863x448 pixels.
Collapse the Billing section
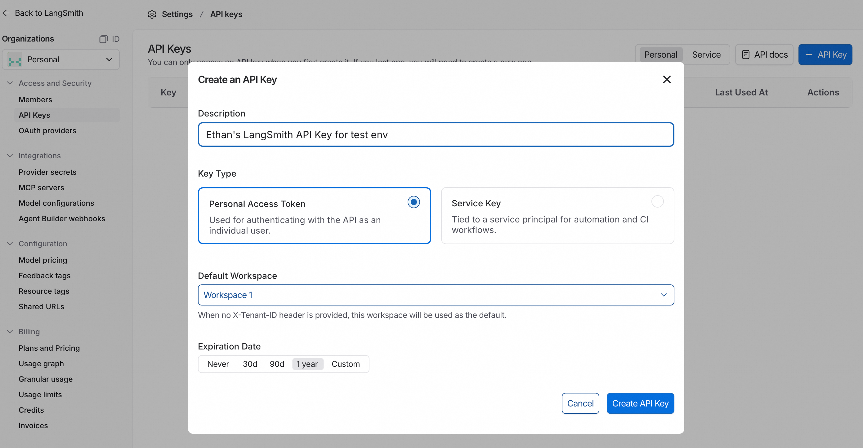click(x=10, y=331)
